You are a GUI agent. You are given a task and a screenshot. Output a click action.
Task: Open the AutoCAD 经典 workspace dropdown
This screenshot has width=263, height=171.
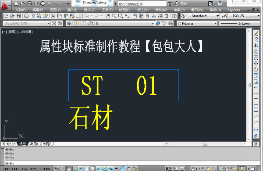[x=49, y=23]
